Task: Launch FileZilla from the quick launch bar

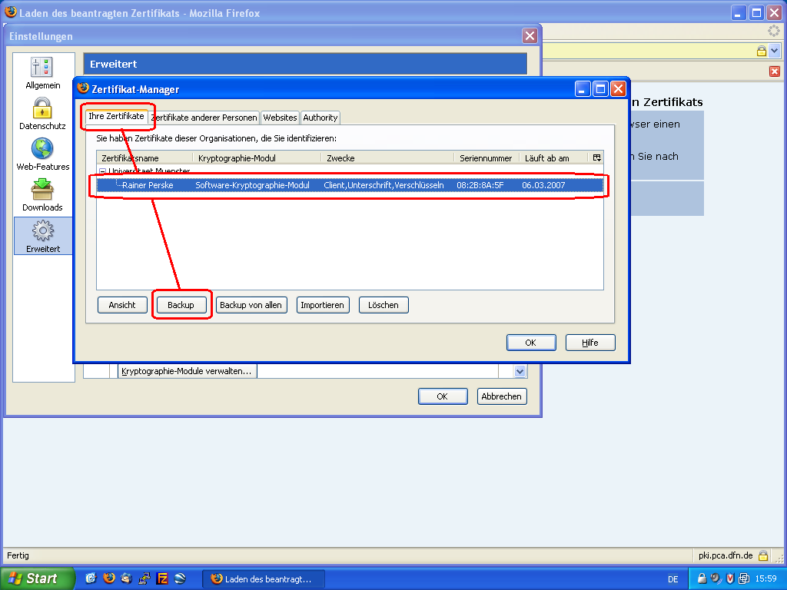Action: (162, 578)
